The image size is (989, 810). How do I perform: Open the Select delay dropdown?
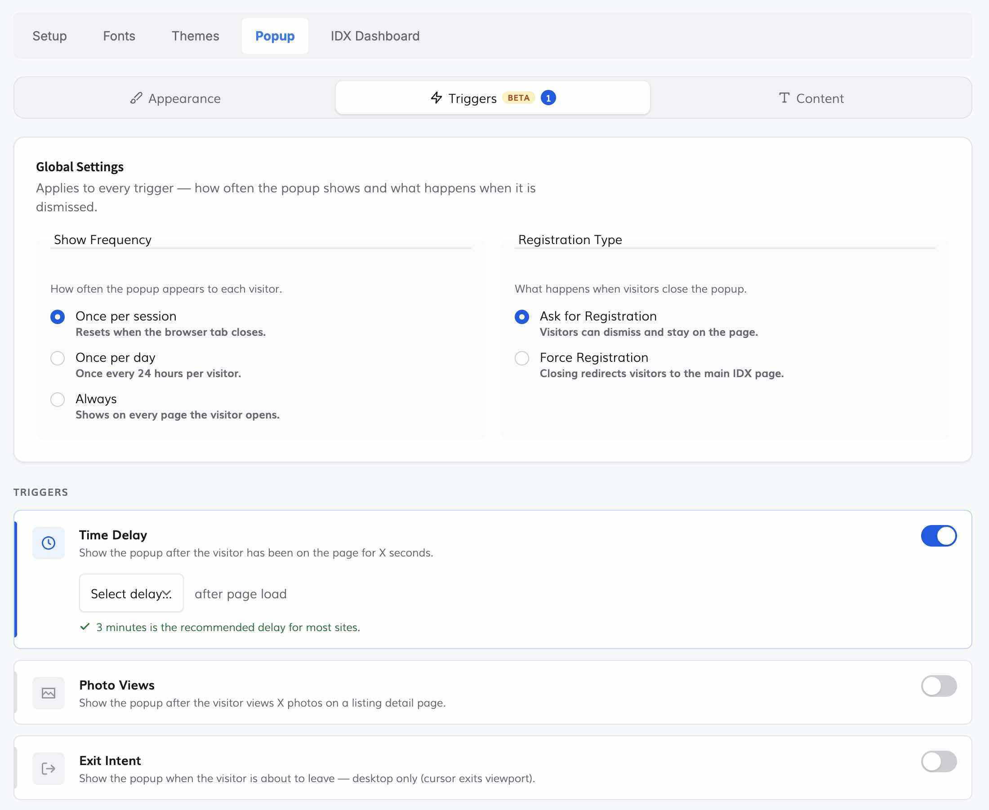tap(131, 593)
